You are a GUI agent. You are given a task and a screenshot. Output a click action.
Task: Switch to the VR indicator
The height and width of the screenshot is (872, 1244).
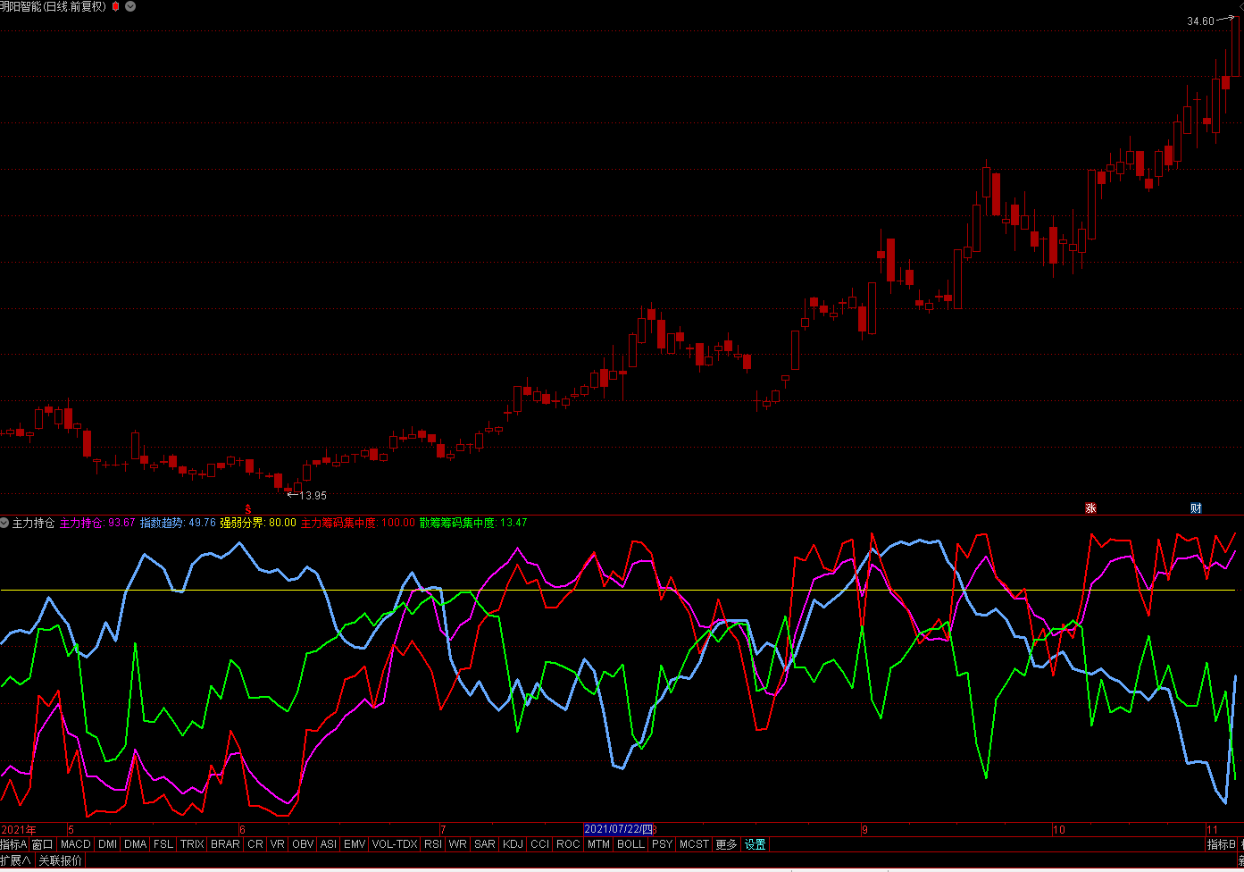tap(278, 844)
